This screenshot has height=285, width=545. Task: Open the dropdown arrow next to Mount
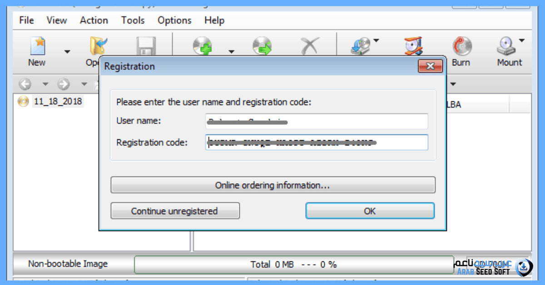521,41
